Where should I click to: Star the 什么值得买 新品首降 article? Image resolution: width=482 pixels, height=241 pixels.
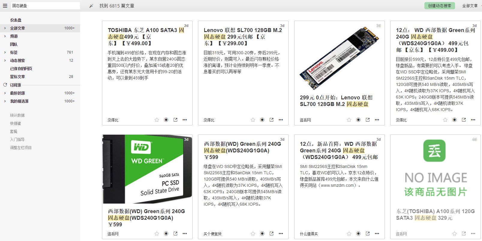[349, 234]
